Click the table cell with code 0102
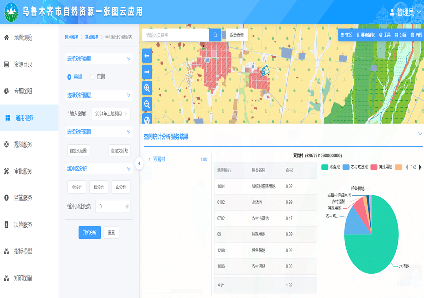The width and height of the screenshot is (424, 298). pyautogui.click(x=232, y=202)
